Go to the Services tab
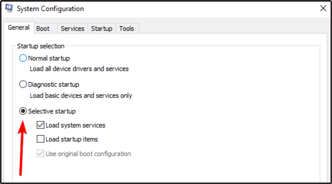Screen dimensions: 332x184 72,29
